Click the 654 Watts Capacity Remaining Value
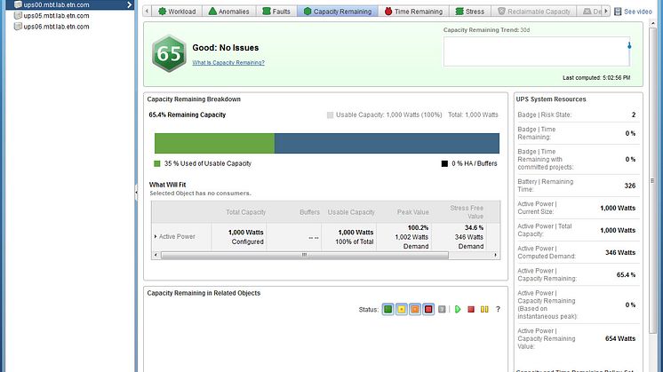The width and height of the screenshot is (663, 372). [619, 338]
